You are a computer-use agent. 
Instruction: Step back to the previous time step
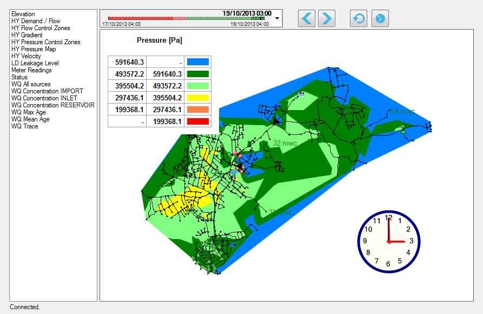(x=307, y=18)
